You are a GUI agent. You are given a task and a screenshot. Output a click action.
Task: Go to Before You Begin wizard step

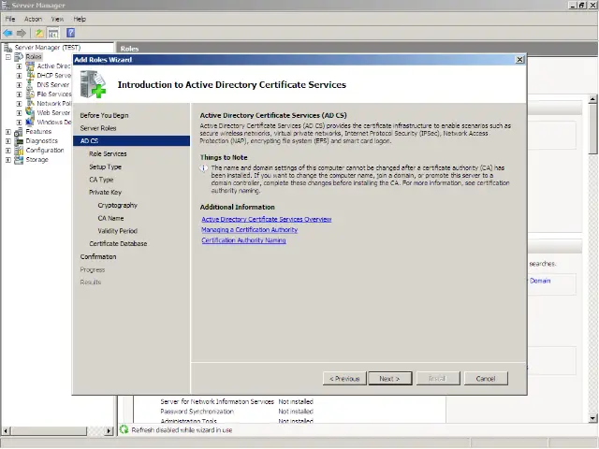(x=104, y=115)
